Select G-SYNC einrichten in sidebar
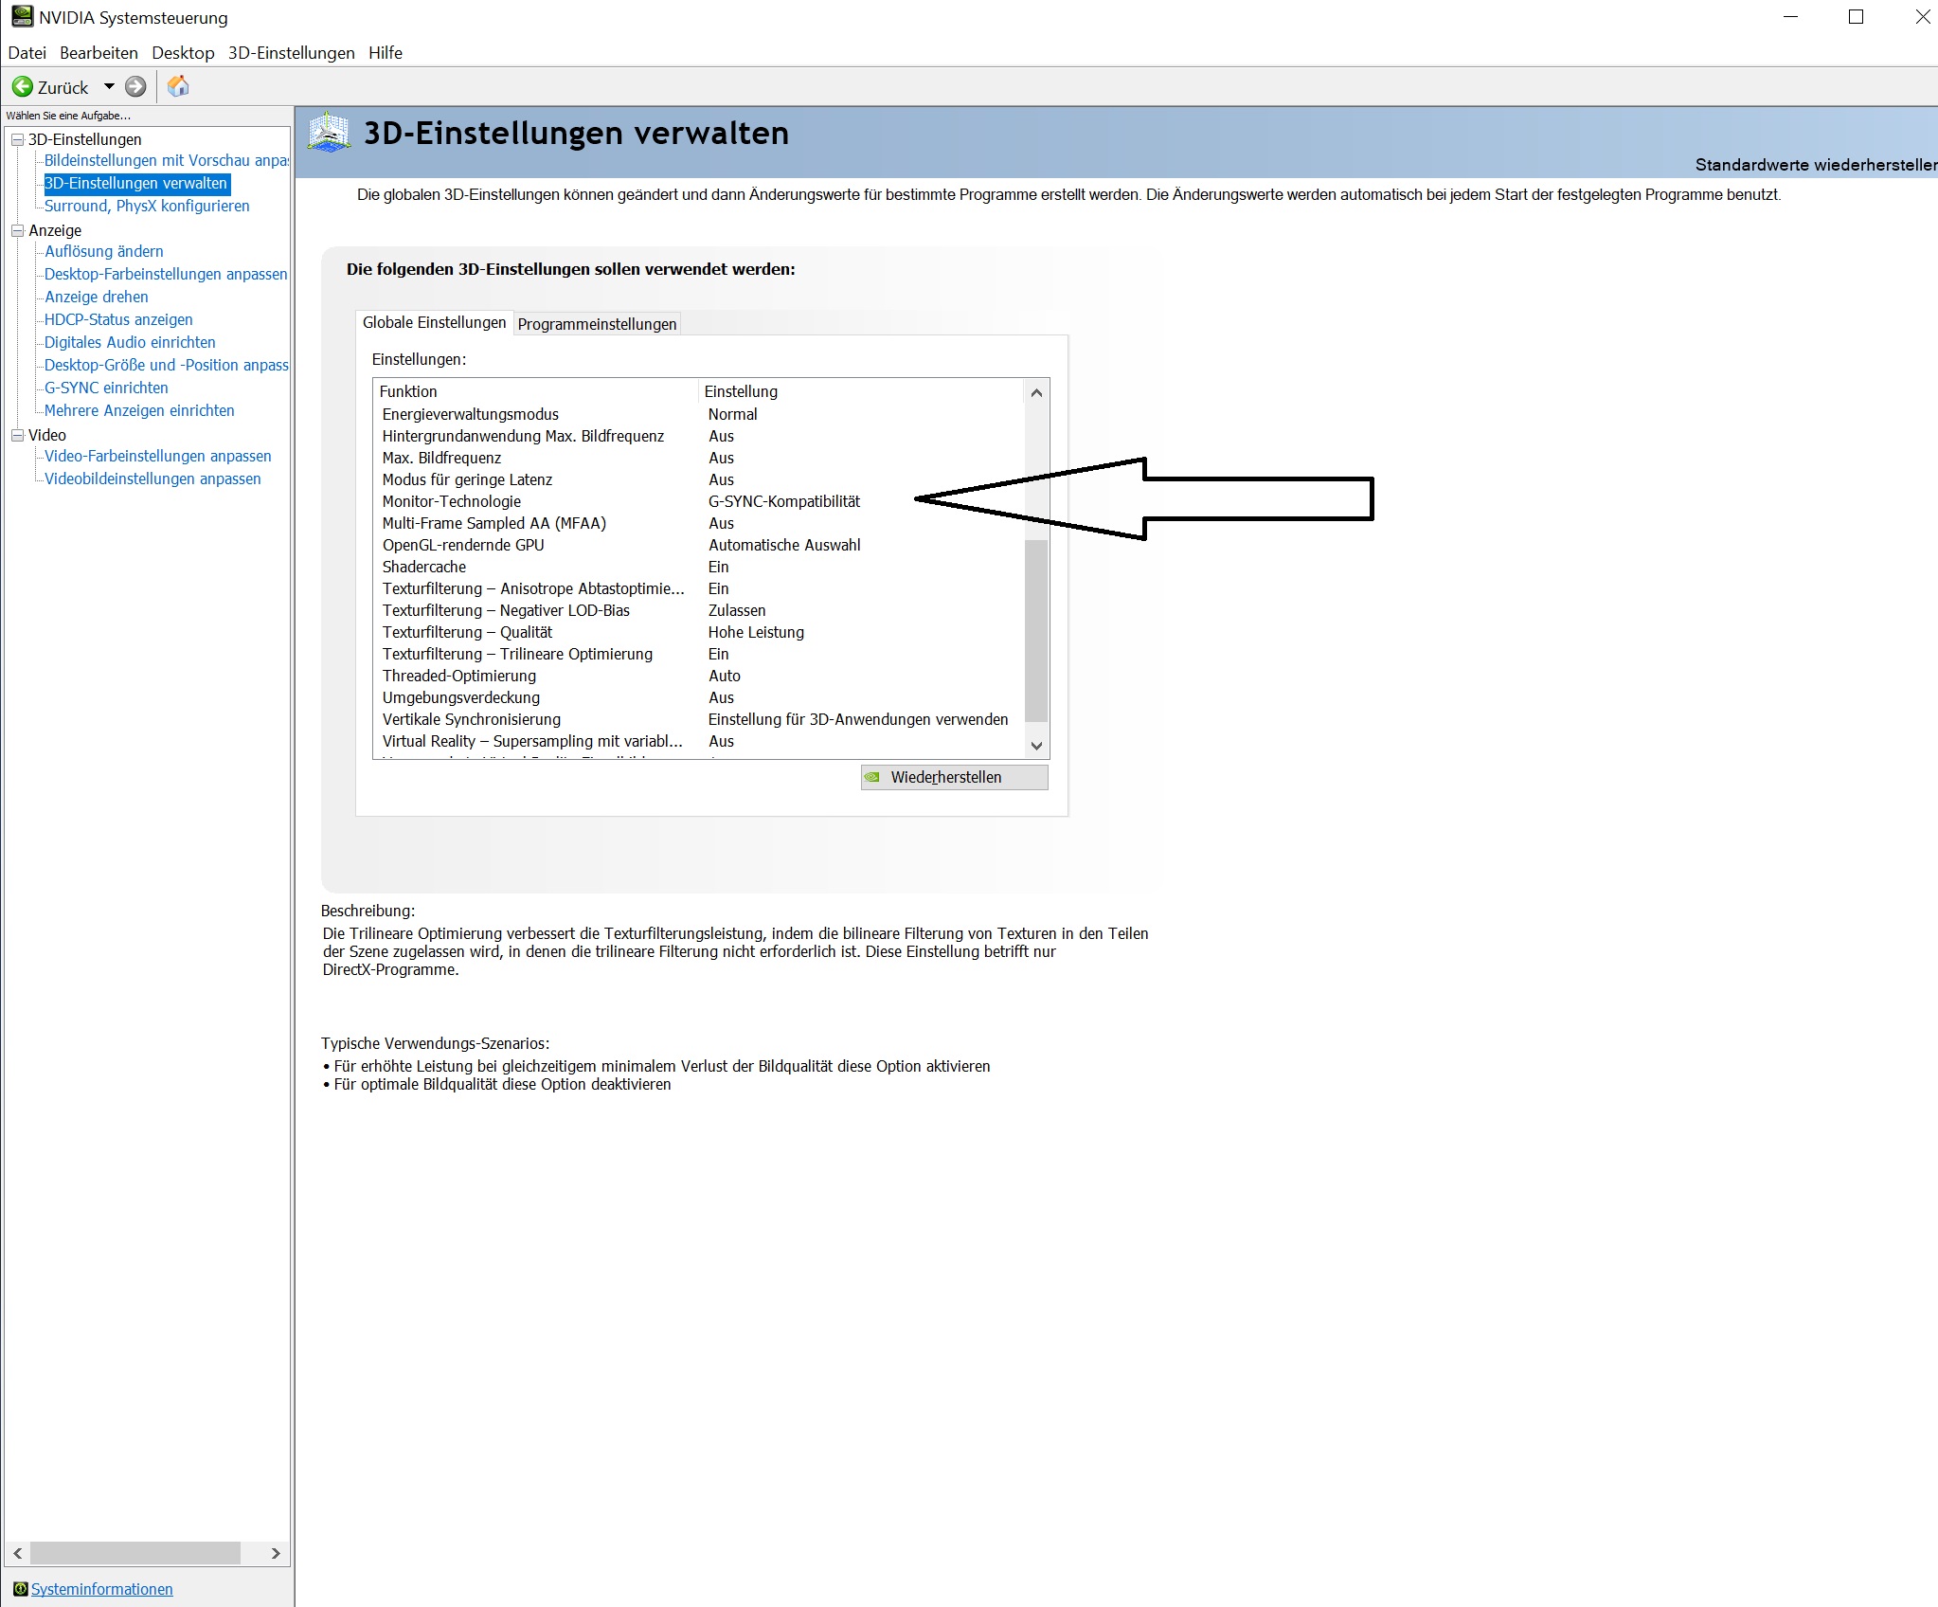 coord(106,388)
